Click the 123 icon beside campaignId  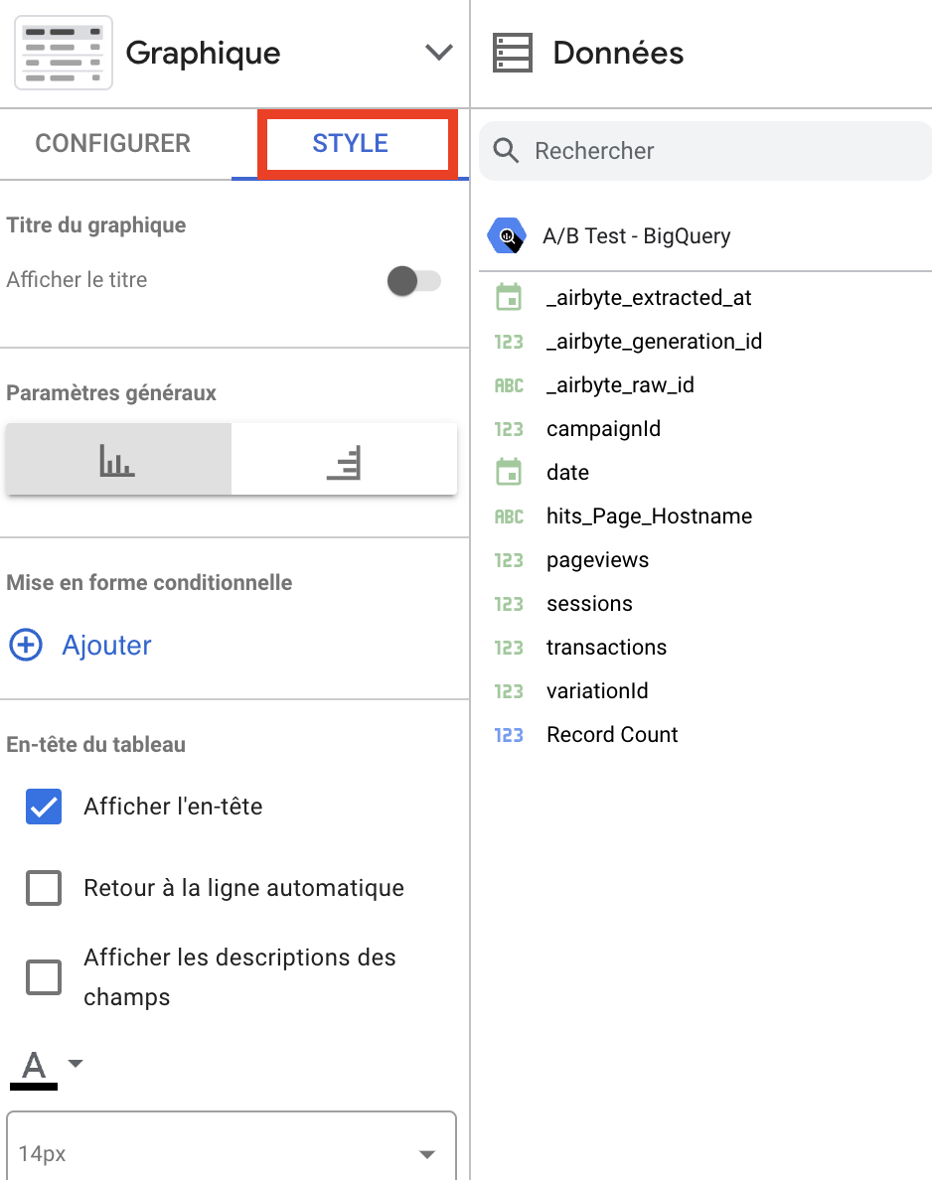pyautogui.click(x=509, y=429)
